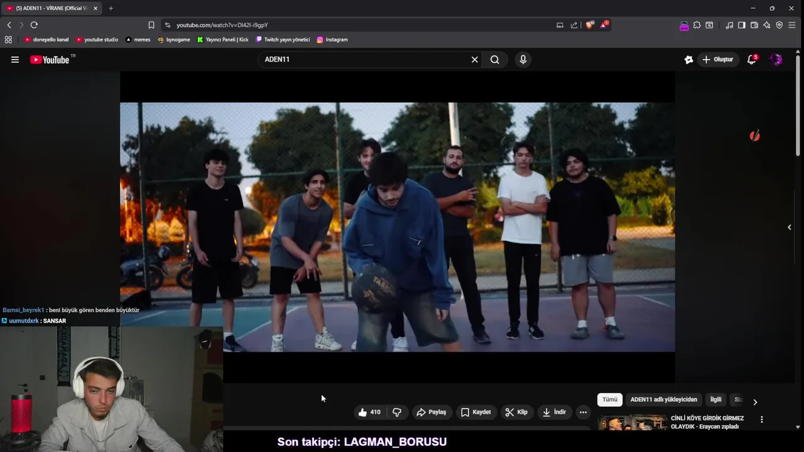This screenshot has width=804, height=452.
Task: Start voice search with microphone icon
Action: click(523, 60)
